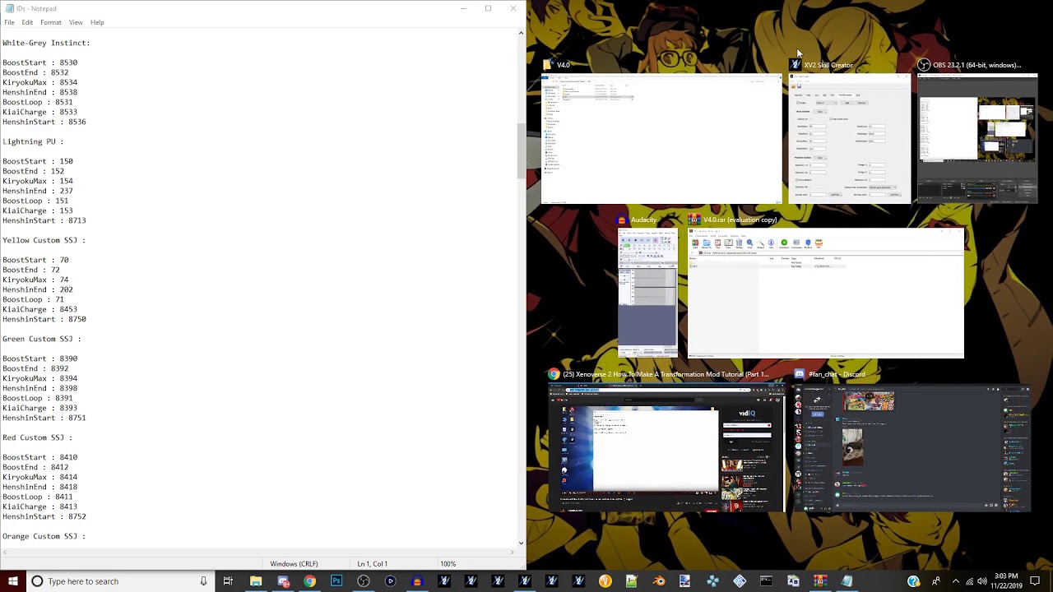Click the volume speaker tray icon
This screenshot has width=1053, height=592.
click(982, 581)
